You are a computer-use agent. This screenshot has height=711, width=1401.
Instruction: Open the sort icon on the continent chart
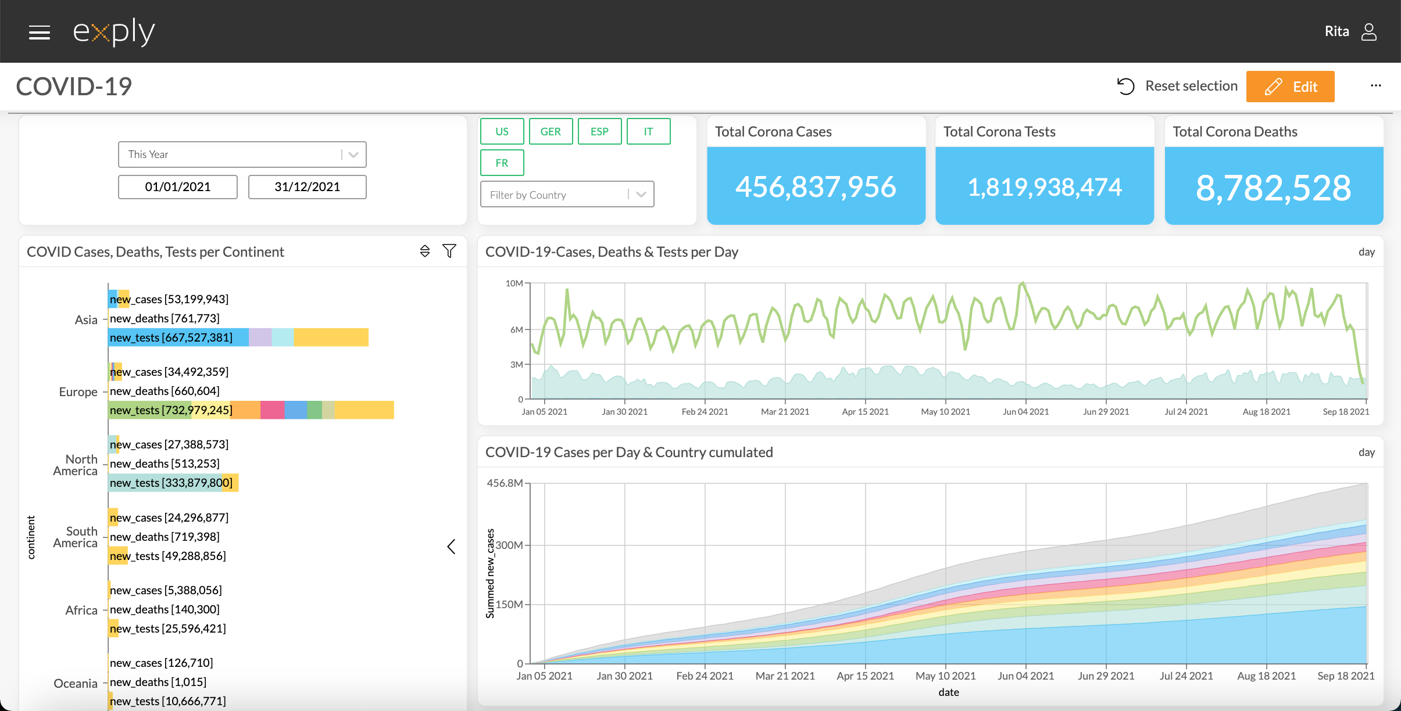click(425, 251)
